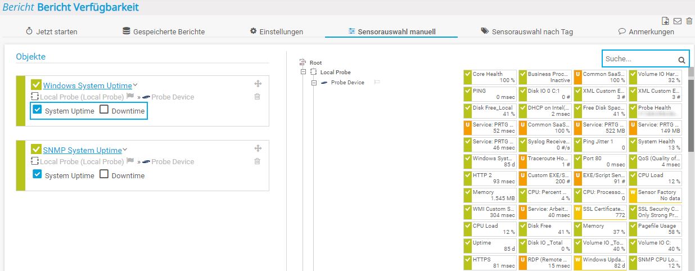This screenshot has height=271, width=695.
Task: Enable Downtime checkbox for SNMP System Uptime
Action: [x=104, y=174]
